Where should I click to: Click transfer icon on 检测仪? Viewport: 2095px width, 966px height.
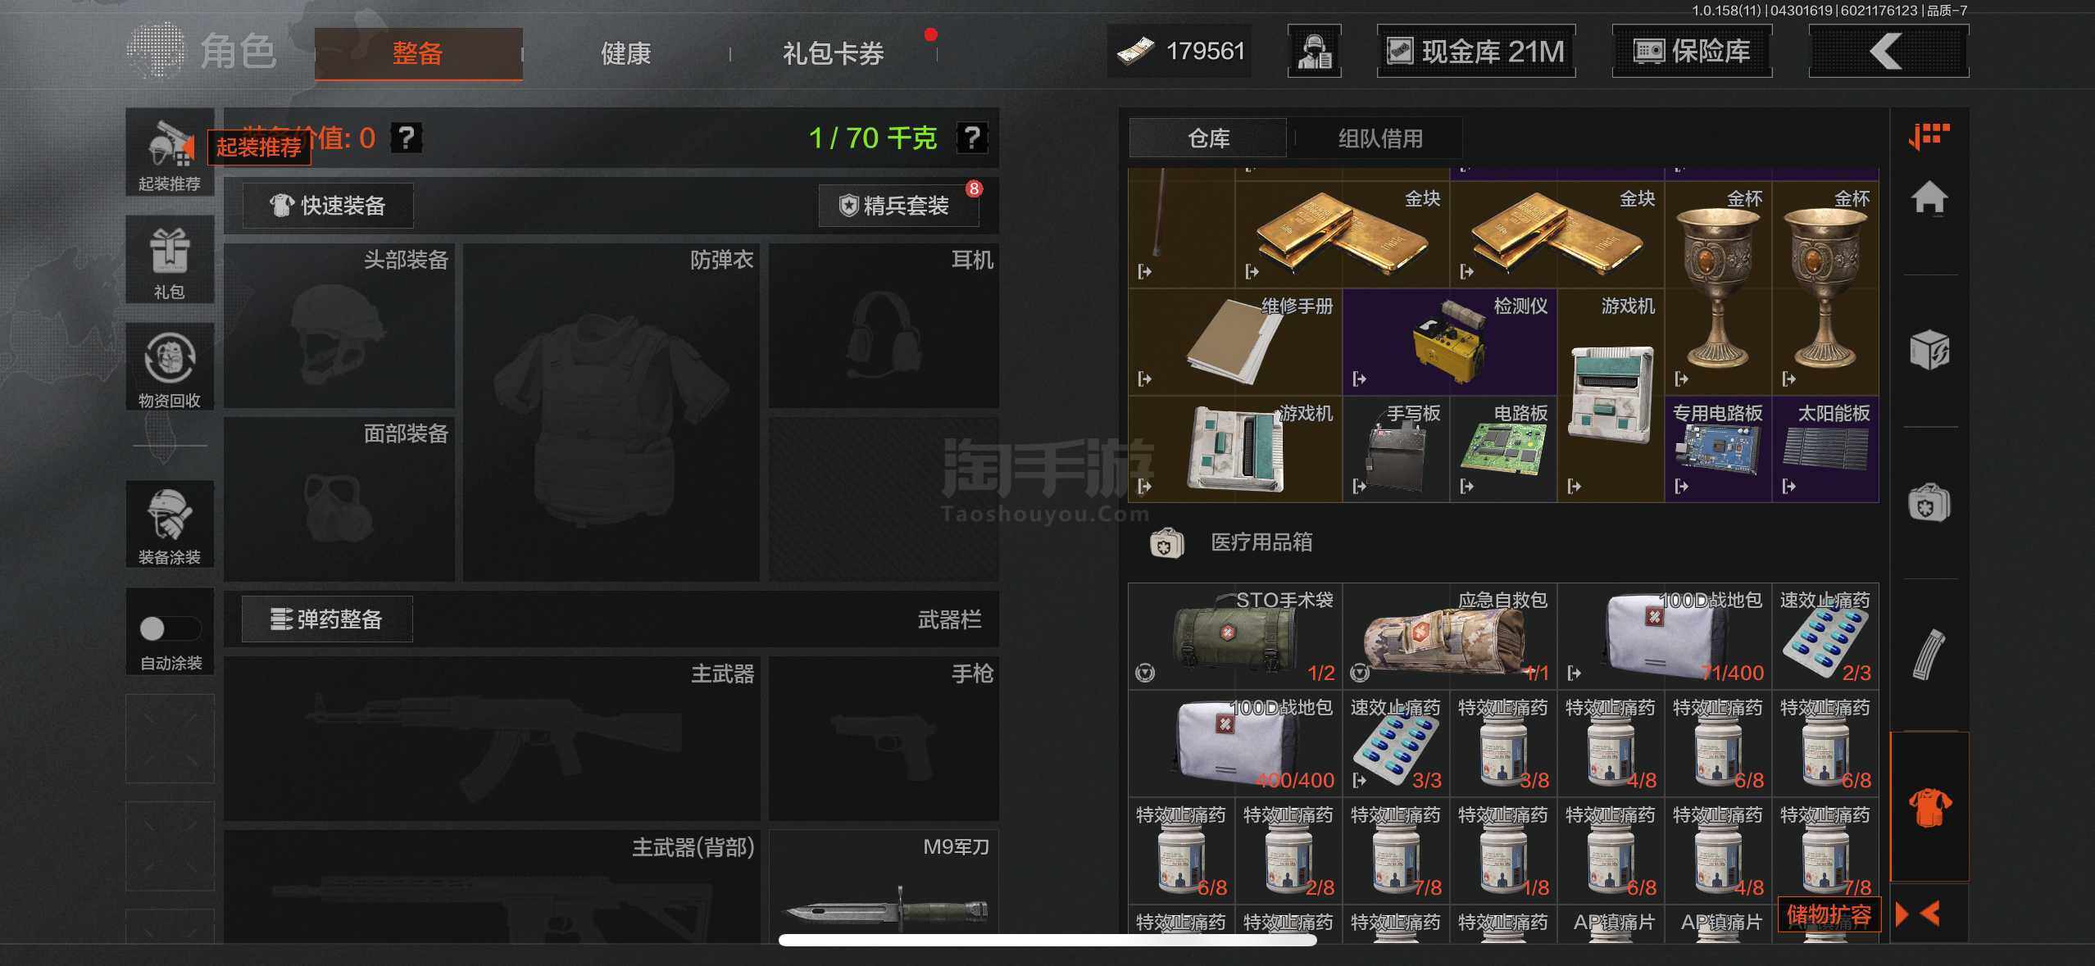point(1360,379)
